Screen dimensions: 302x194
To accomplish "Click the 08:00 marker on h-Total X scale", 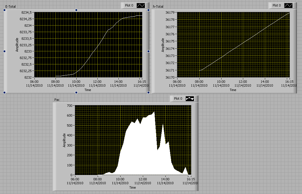I will coord(199,82).
